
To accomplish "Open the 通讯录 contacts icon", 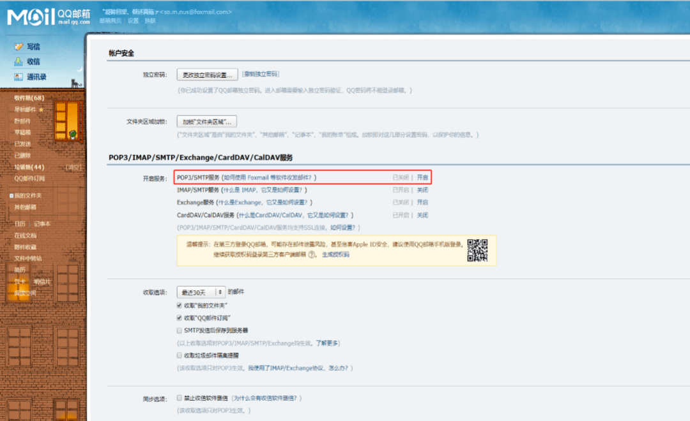I will pyautogui.click(x=19, y=77).
